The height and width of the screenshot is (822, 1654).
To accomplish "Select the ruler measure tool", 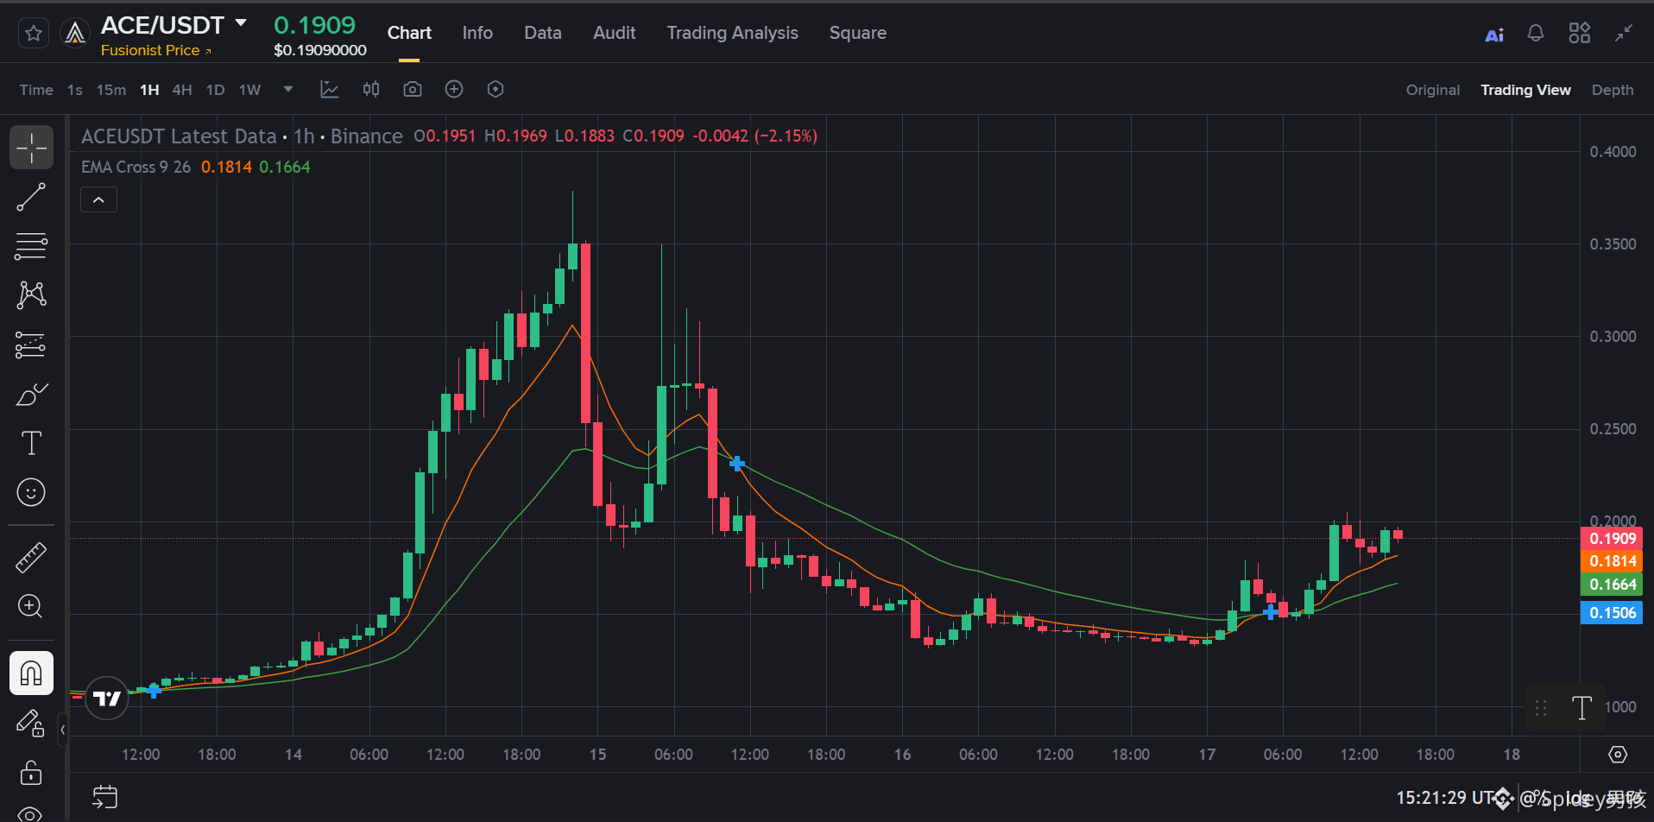I will 31,558.
